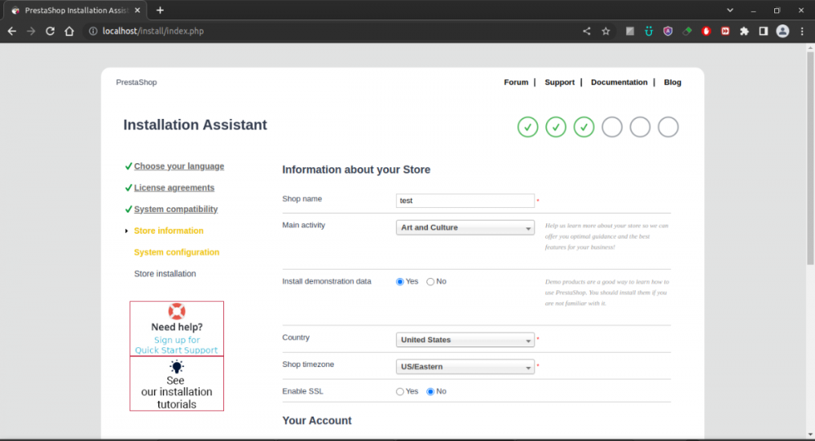Open a new browser tab
815x441 pixels.
click(x=160, y=11)
